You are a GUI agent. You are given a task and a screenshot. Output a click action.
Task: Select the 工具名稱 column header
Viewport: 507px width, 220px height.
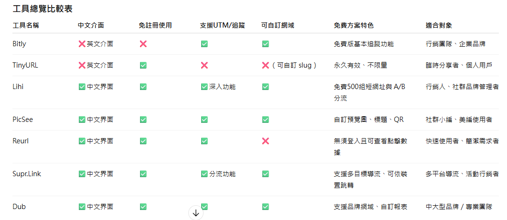(26, 25)
